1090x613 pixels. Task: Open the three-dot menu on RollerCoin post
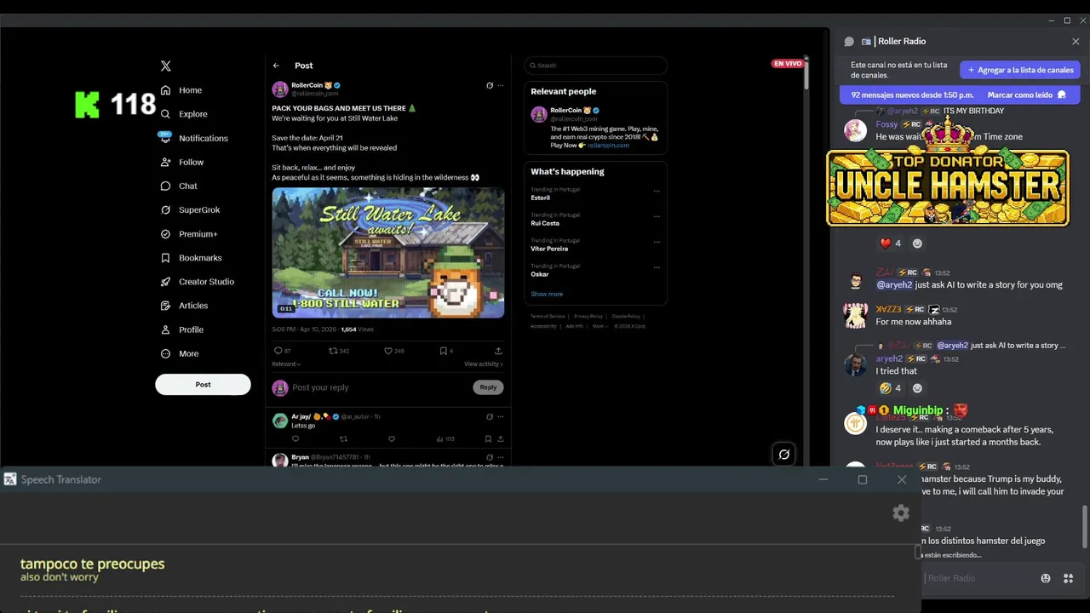point(501,85)
